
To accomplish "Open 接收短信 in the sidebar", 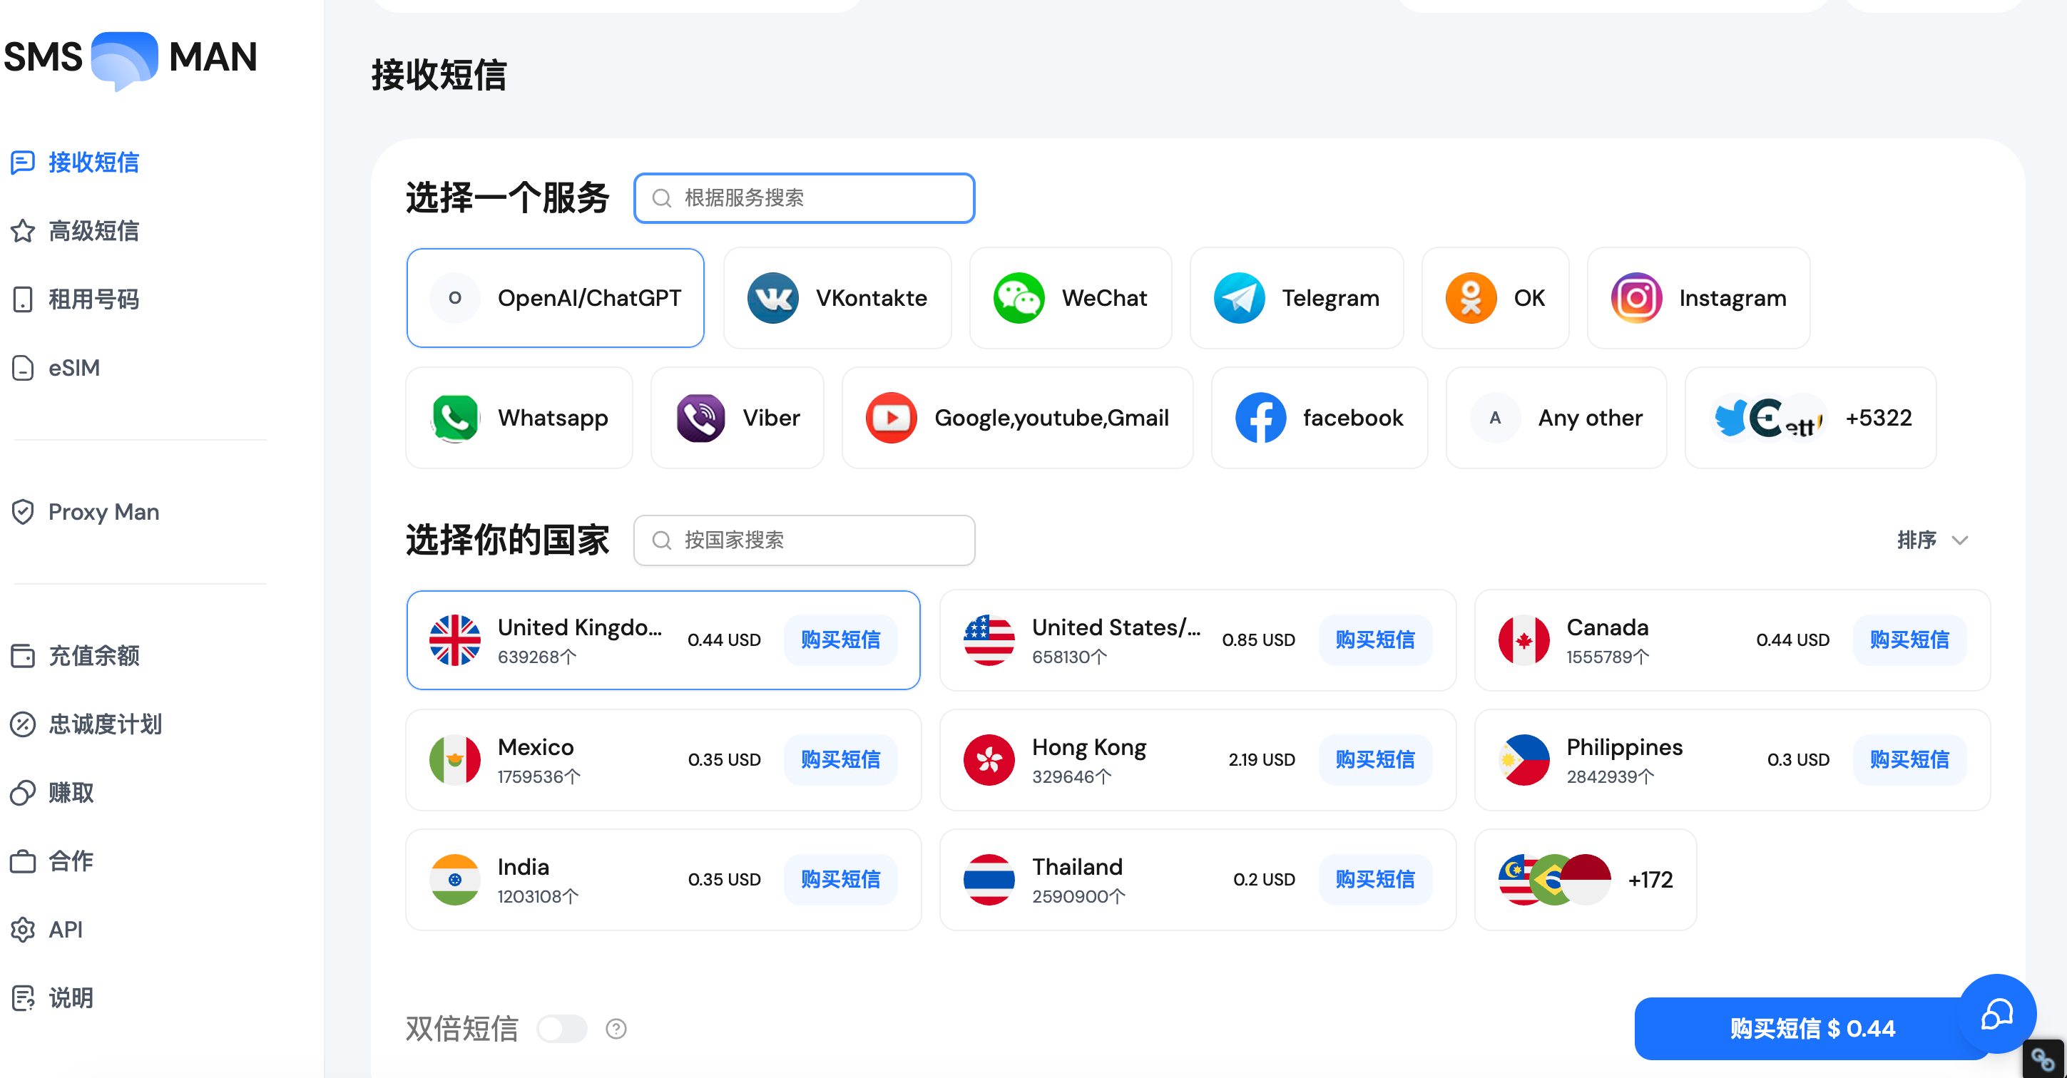I will pyautogui.click(x=76, y=162).
